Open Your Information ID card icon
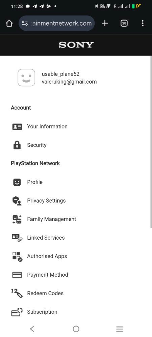 click(x=17, y=127)
